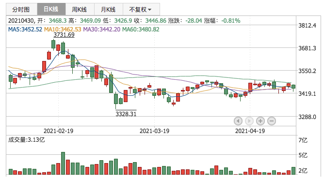The image size is (324, 180).
Task: Click the MA60:3480.82 indicator text
Action: tap(141, 30)
